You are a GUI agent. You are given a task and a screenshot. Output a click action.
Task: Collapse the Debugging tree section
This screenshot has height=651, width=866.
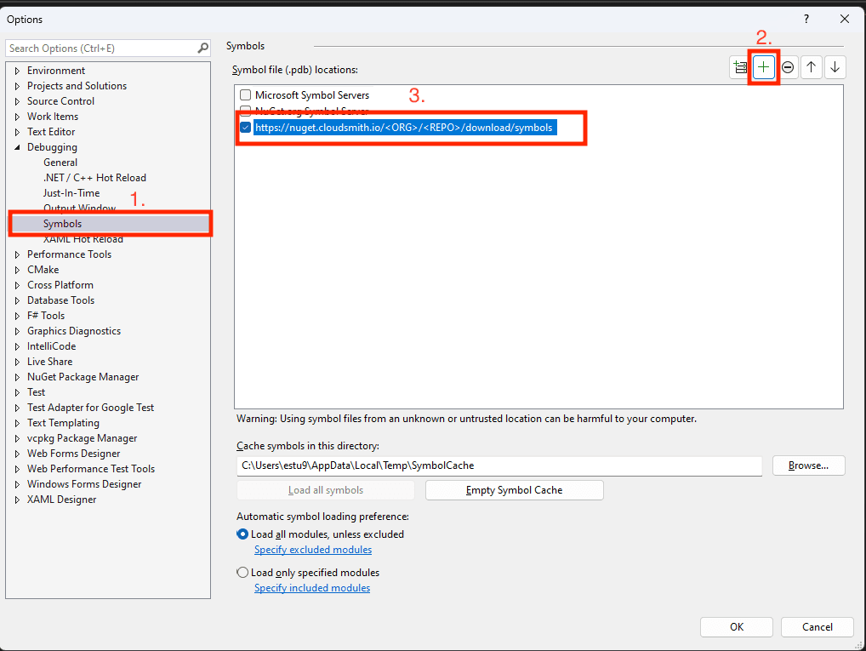[15, 146]
